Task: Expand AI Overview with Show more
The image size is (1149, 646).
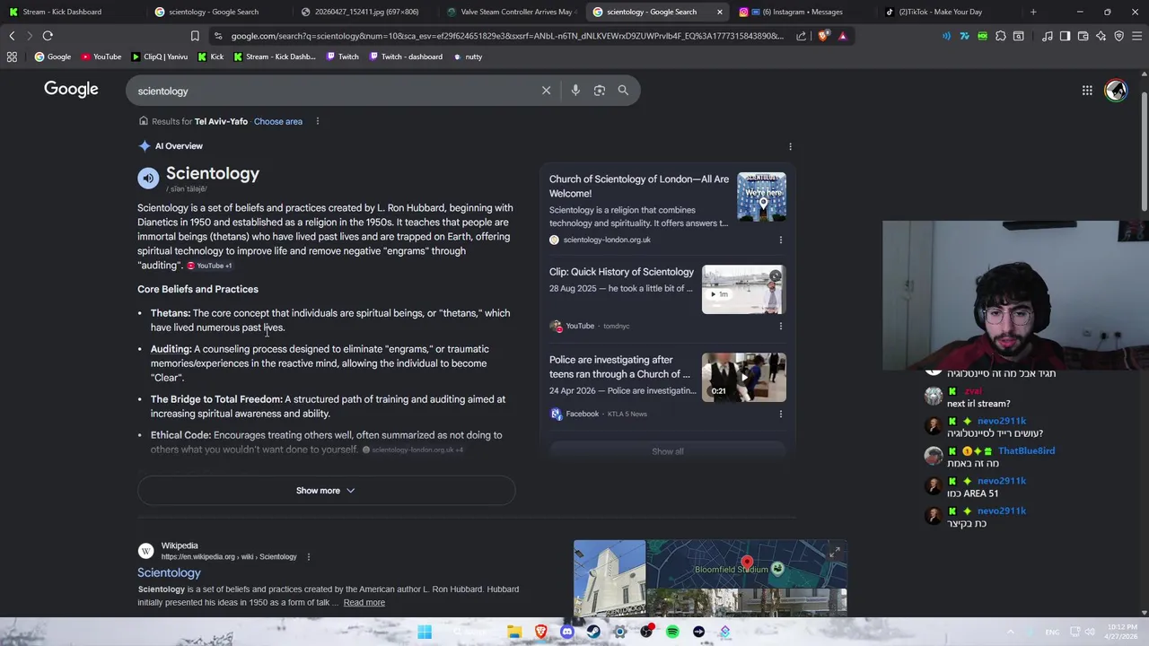Action: (x=326, y=491)
